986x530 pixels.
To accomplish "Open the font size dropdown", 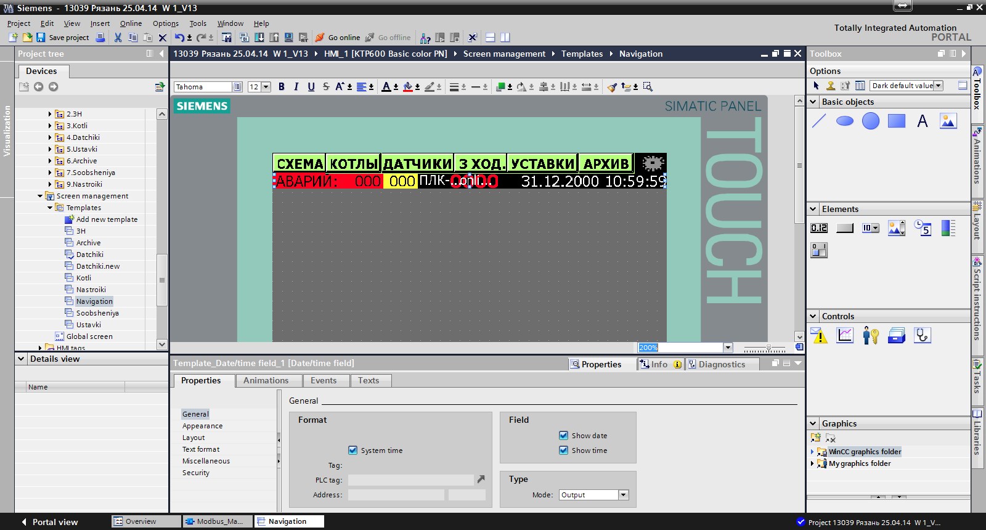I will pyautogui.click(x=266, y=87).
